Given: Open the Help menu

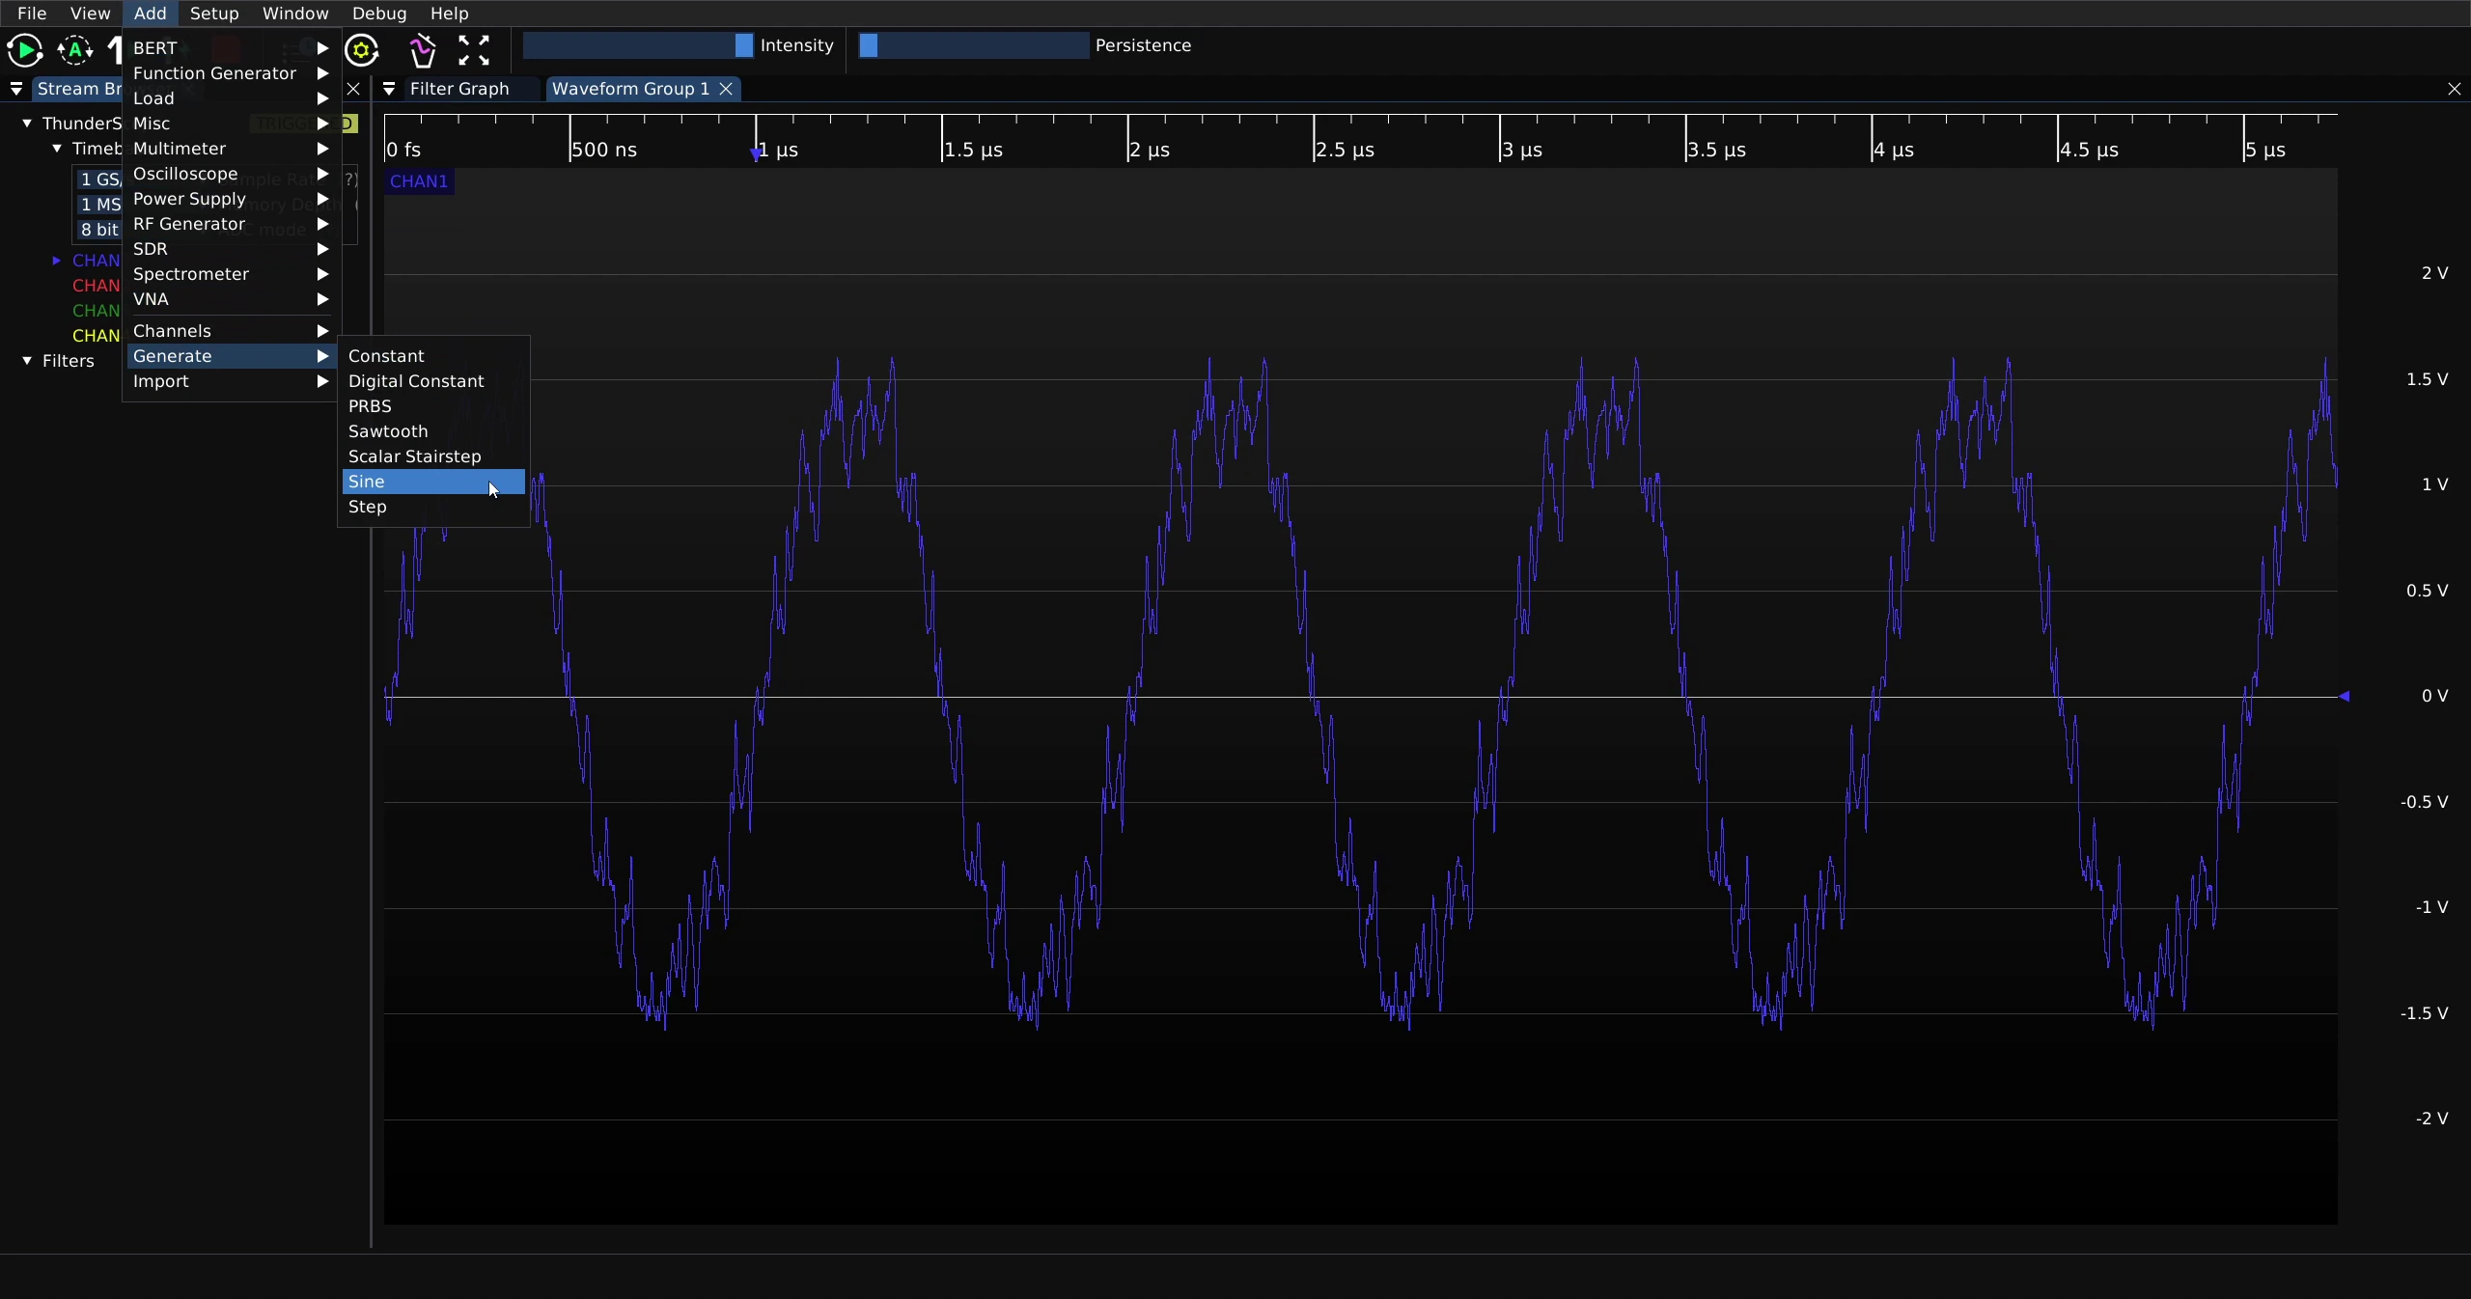Looking at the screenshot, I should pyautogui.click(x=450, y=14).
